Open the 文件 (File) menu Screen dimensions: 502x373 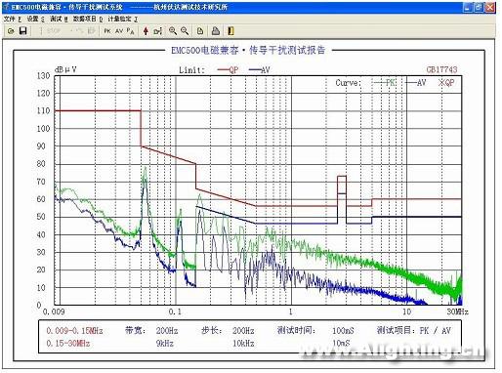click(x=13, y=20)
